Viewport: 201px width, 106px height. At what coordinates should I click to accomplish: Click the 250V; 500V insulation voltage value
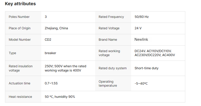click(x=65, y=68)
